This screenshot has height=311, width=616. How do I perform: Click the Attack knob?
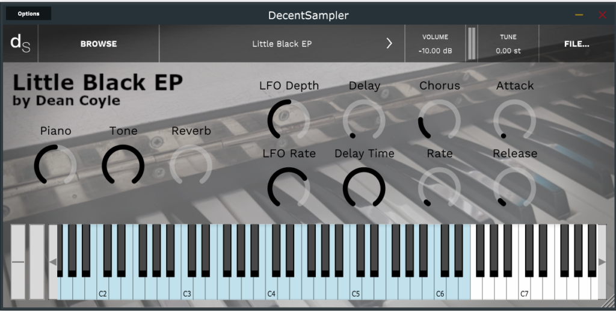[x=515, y=120]
